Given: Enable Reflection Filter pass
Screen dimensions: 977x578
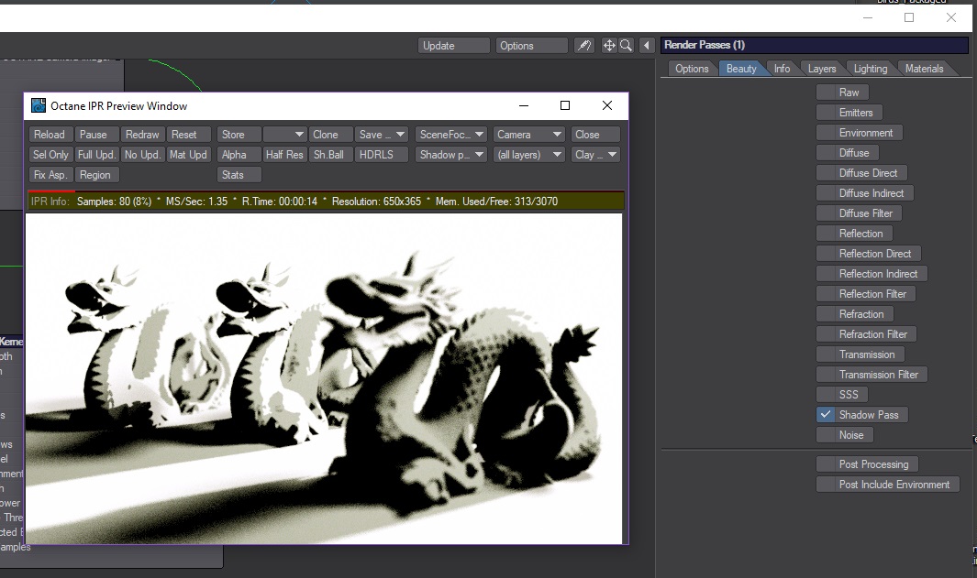Looking at the screenshot, I should click(826, 294).
